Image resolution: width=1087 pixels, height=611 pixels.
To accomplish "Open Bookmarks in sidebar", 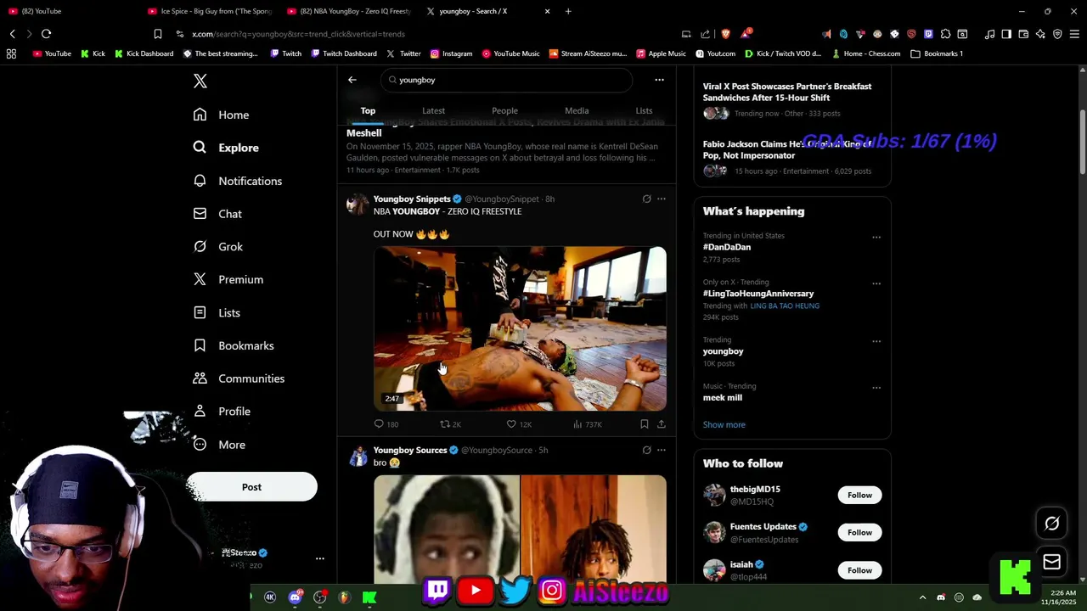I will (234, 345).
